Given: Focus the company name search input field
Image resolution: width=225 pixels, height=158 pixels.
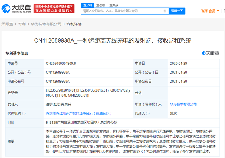Looking at the screenshot, I should click(123, 11).
